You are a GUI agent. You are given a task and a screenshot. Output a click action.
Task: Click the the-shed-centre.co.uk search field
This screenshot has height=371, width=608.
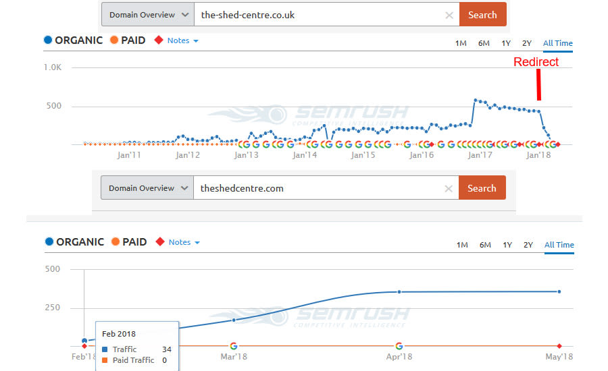(x=326, y=15)
